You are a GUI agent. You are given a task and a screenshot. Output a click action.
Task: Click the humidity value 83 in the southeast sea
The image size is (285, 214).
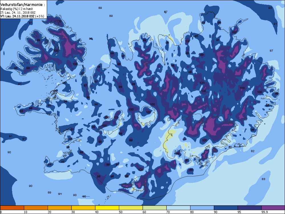[x=263, y=179]
